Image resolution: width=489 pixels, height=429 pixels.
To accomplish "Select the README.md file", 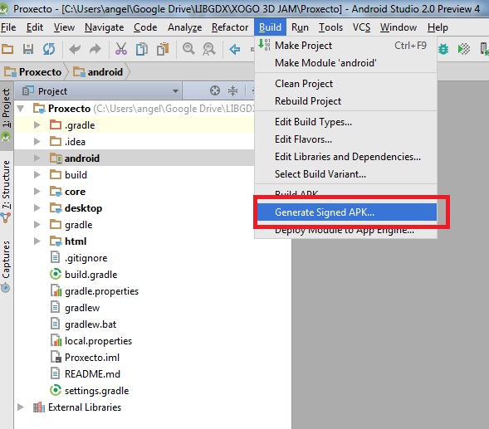I will click(x=86, y=373).
